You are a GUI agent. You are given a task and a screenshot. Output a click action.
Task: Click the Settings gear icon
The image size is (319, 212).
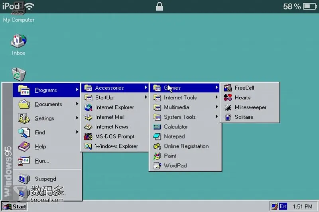24,118
